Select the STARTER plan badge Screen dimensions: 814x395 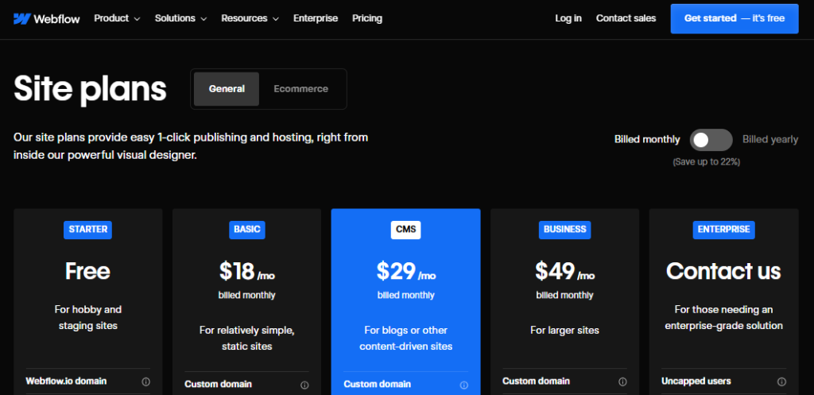87,230
